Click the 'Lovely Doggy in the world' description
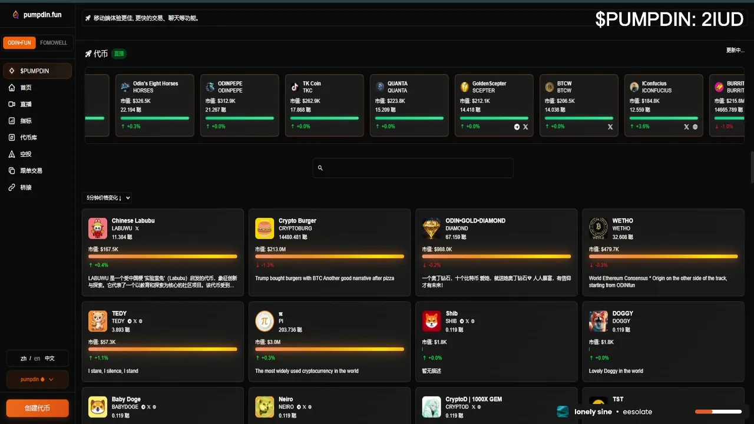The width and height of the screenshot is (754, 424). (x=616, y=371)
